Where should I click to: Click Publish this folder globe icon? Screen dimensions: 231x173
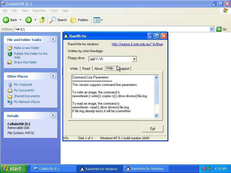[x=10, y=54]
